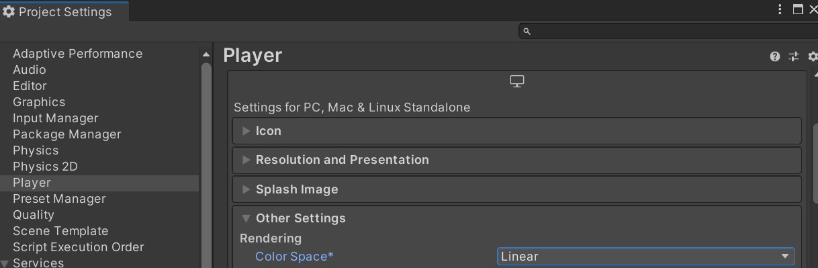818x268 pixels.
Task: Select the PC standalone platform monitor icon
Action: click(516, 81)
